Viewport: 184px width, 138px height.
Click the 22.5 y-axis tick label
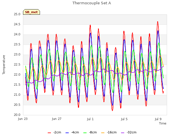click(x=17, y=64)
